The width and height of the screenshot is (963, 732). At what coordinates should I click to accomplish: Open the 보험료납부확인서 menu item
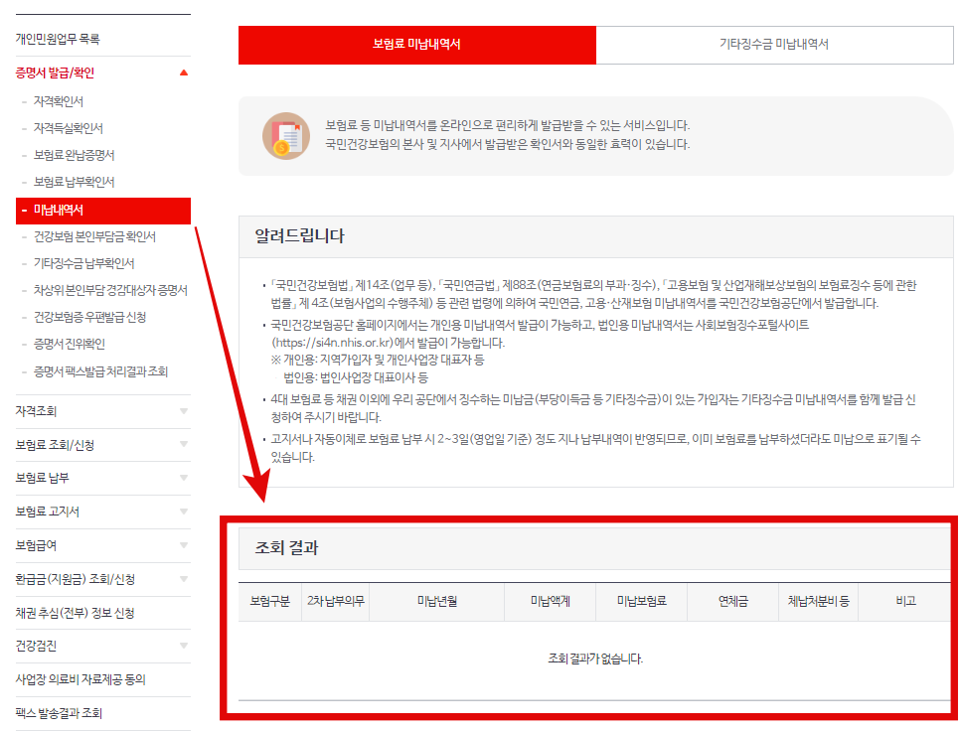click(x=74, y=183)
